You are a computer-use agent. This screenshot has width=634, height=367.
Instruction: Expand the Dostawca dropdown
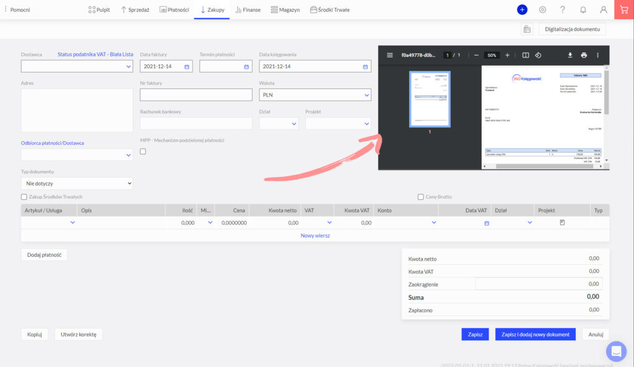point(128,67)
